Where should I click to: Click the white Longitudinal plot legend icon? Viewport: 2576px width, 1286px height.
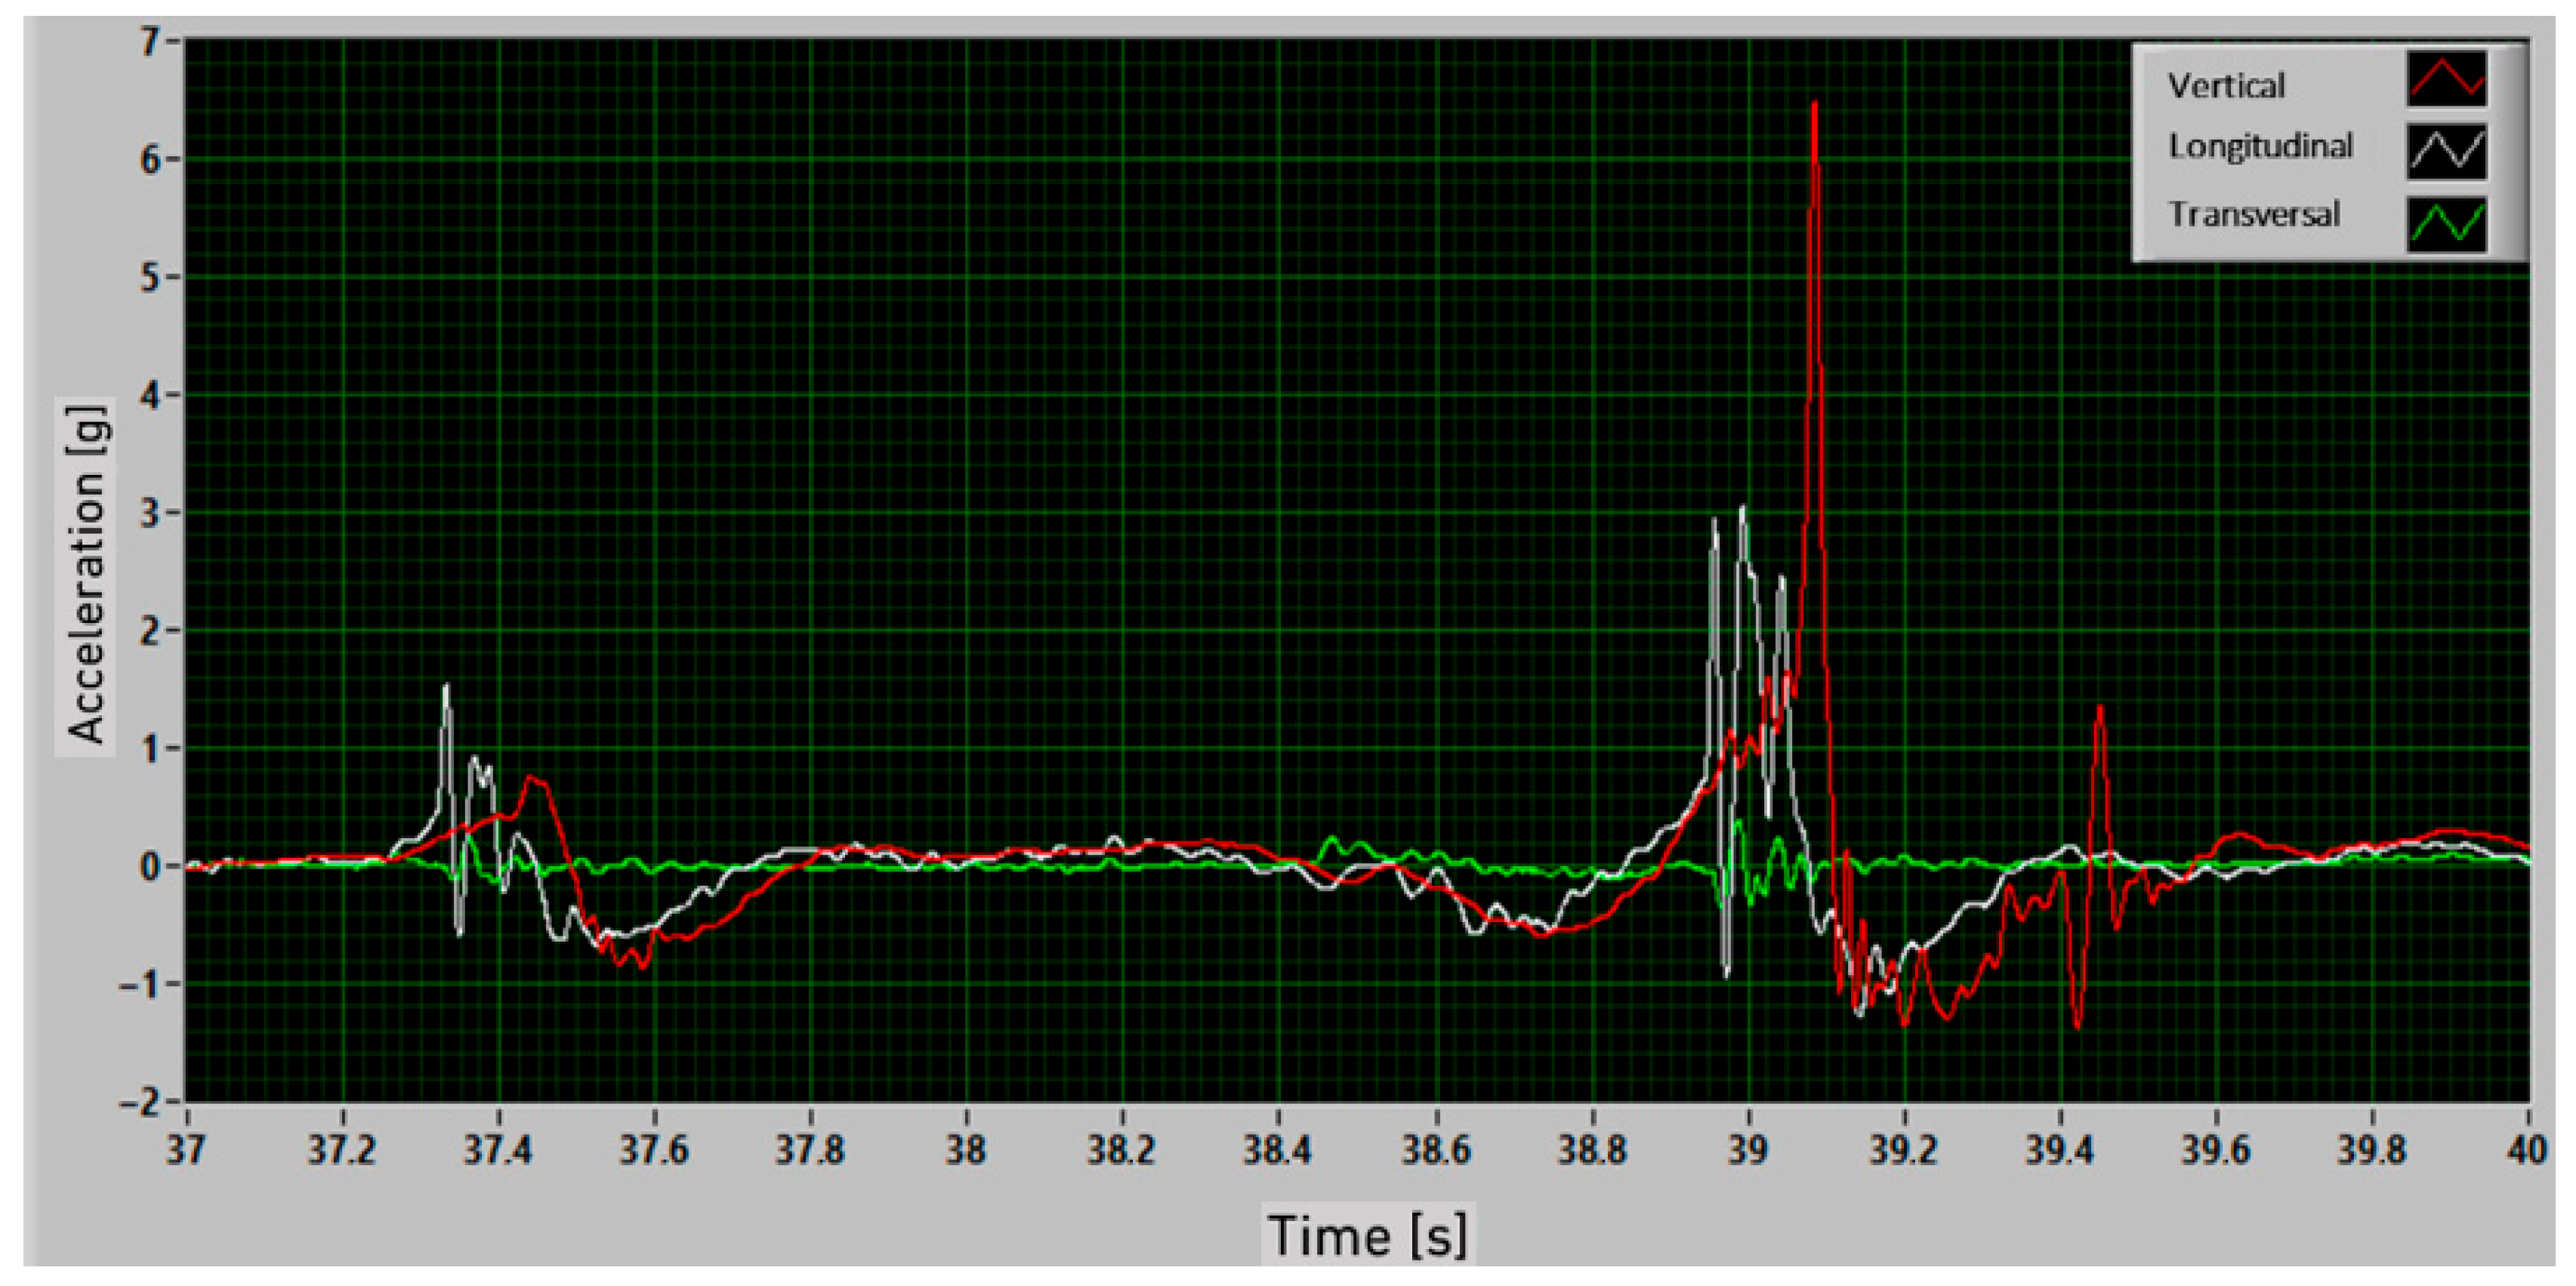tap(2446, 151)
